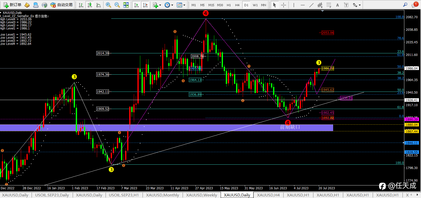Toggle chart auto scroll

[136, 5]
